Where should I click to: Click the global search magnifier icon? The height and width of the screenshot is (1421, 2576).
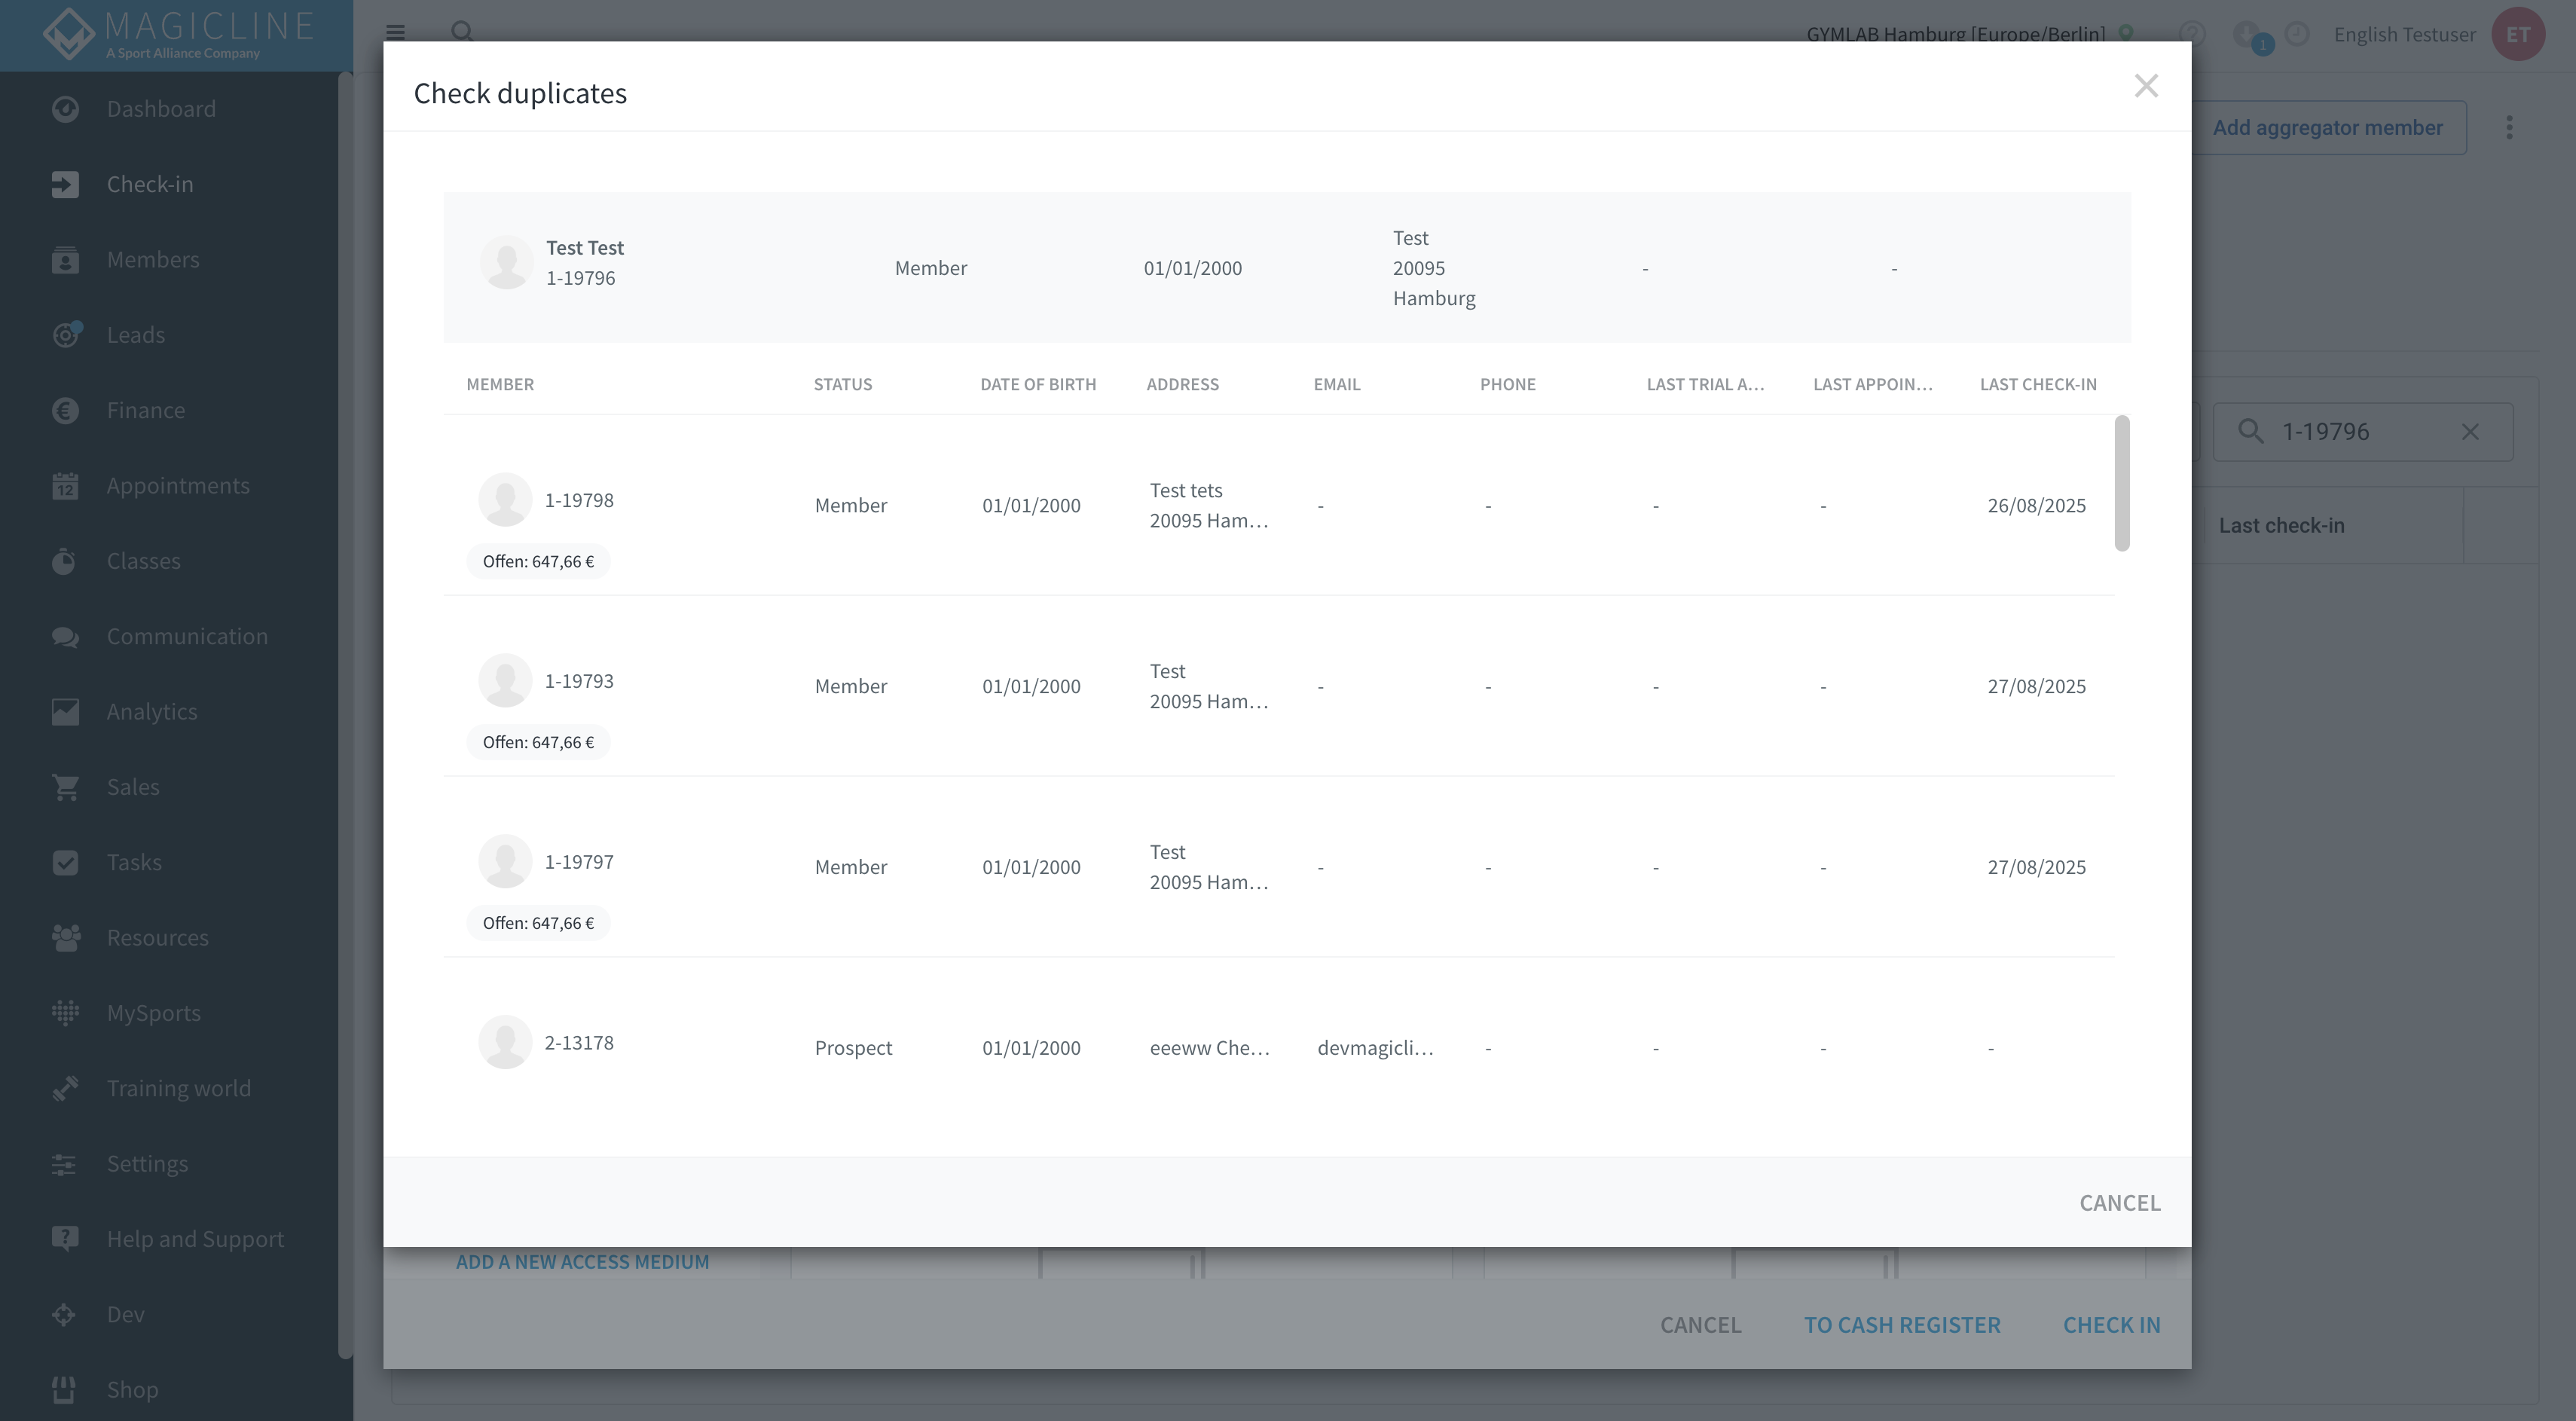click(462, 32)
